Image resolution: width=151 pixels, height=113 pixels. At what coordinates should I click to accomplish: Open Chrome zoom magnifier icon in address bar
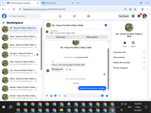125,9
